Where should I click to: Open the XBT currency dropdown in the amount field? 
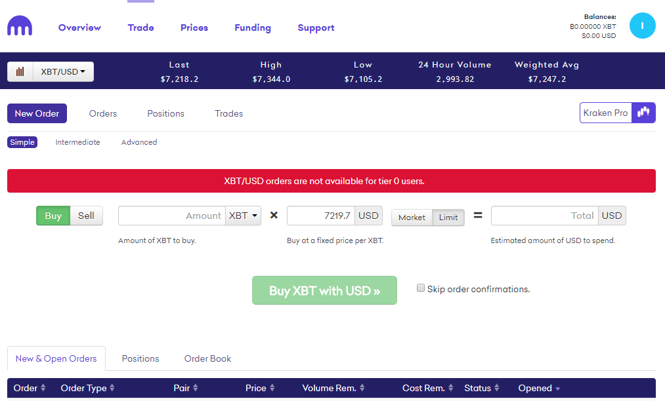pyautogui.click(x=243, y=215)
